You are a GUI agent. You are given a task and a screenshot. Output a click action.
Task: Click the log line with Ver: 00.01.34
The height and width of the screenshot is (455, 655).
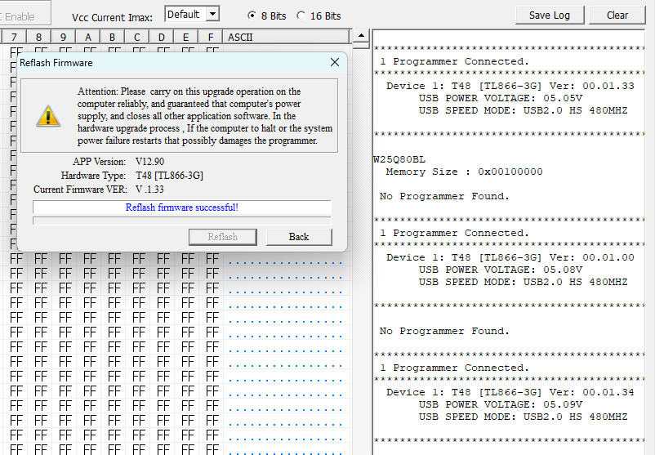pos(510,392)
